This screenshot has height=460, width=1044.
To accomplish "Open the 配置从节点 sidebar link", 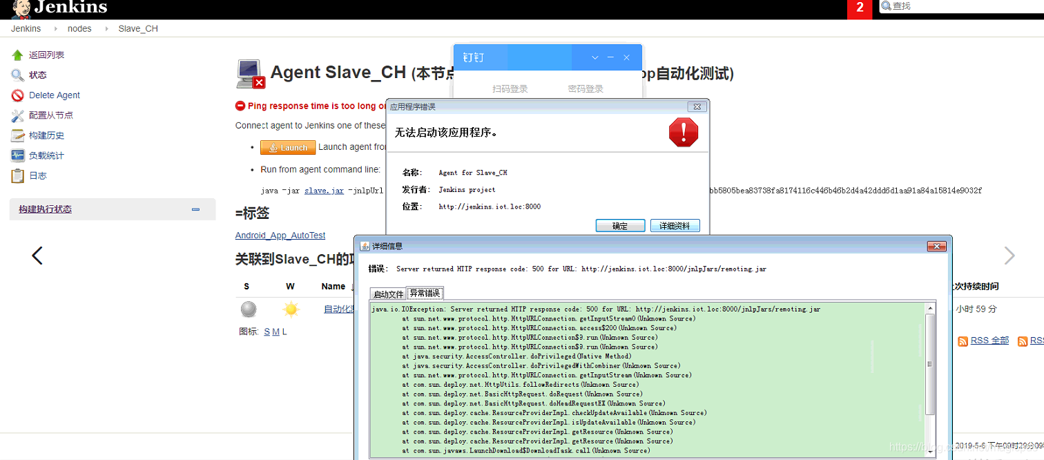I will pyautogui.click(x=51, y=115).
